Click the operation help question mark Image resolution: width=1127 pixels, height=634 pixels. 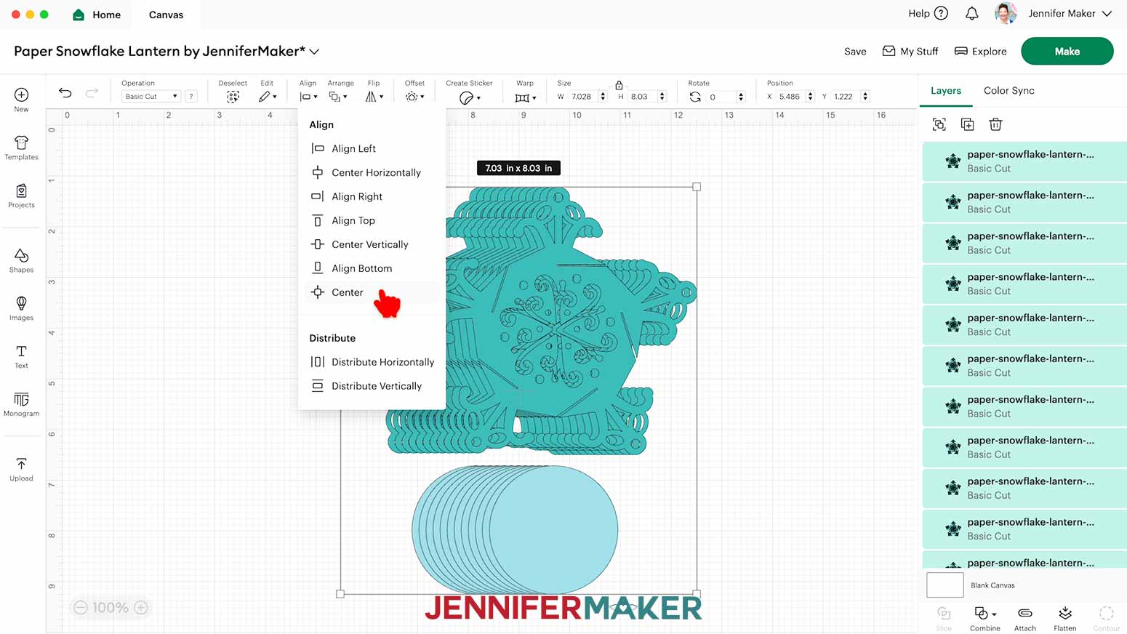(191, 96)
